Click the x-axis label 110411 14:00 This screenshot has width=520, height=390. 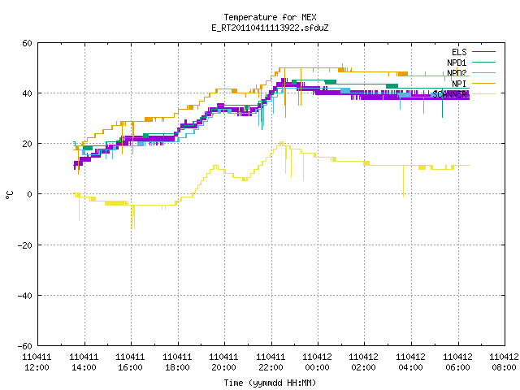[x=84, y=362]
